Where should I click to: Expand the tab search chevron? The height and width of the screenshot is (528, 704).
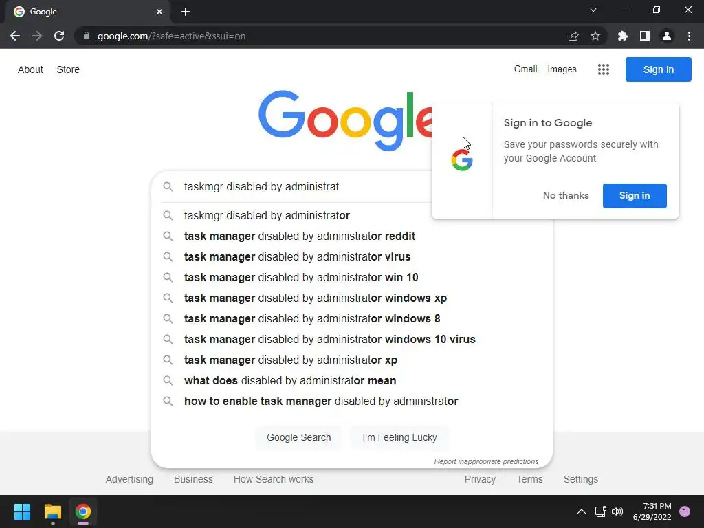pyautogui.click(x=593, y=10)
